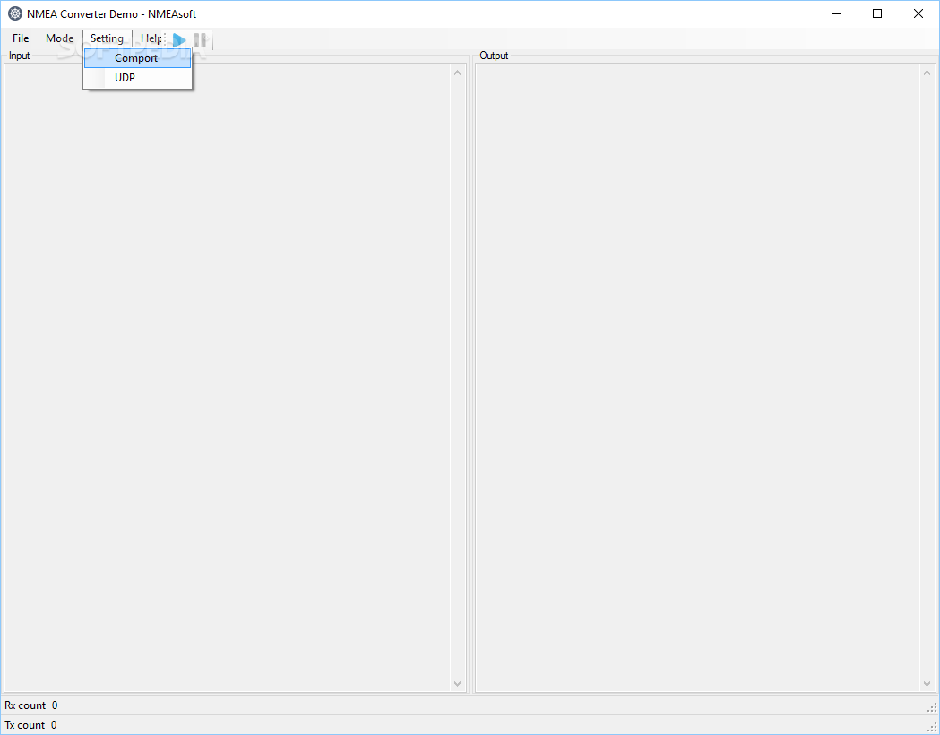Close the Setting menu by clicking Setting

click(108, 38)
